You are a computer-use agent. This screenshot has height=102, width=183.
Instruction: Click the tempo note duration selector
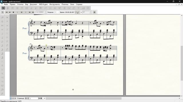77,12
